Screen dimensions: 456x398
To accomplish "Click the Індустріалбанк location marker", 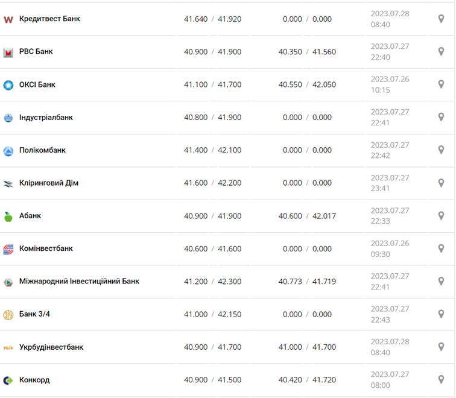I will [x=441, y=117].
